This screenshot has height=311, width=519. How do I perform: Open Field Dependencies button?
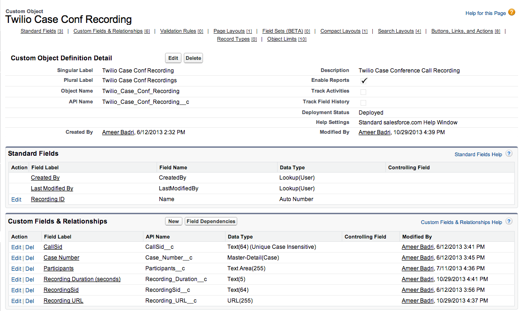(x=211, y=221)
